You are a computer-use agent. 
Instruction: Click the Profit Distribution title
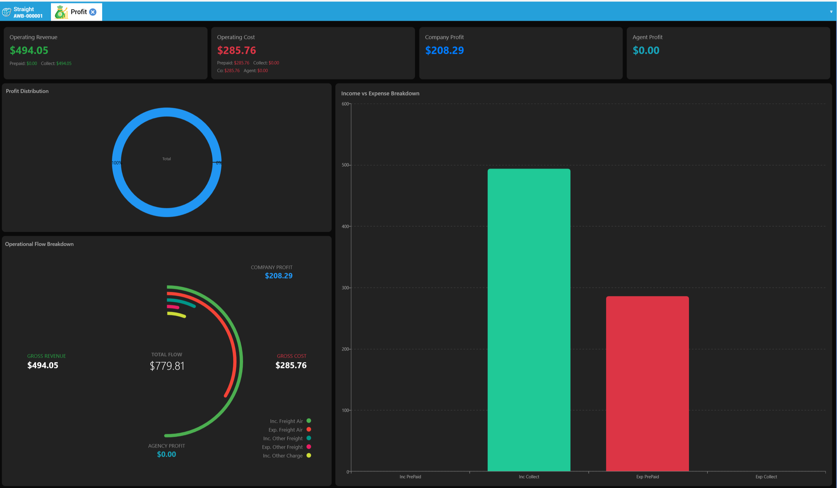coord(27,91)
